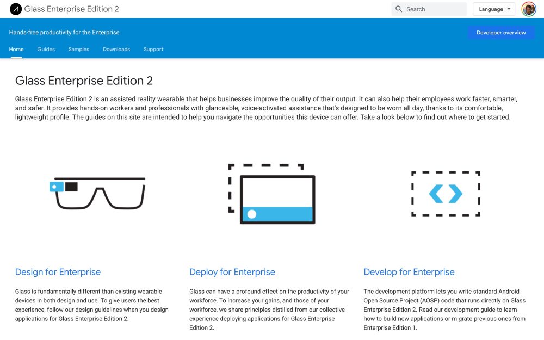Click the code brackets illustration
The width and height of the screenshot is (544, 340).
pyautogui.click(x=446, y=194)
